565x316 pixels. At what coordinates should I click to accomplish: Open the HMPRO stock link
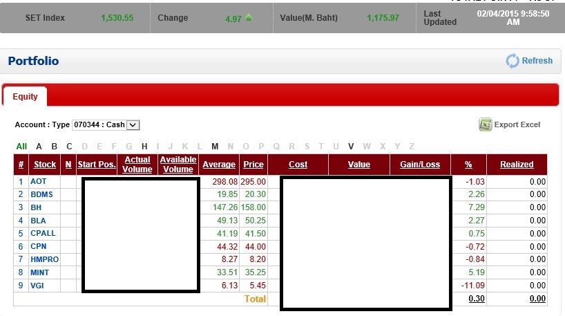pos(44,259)
